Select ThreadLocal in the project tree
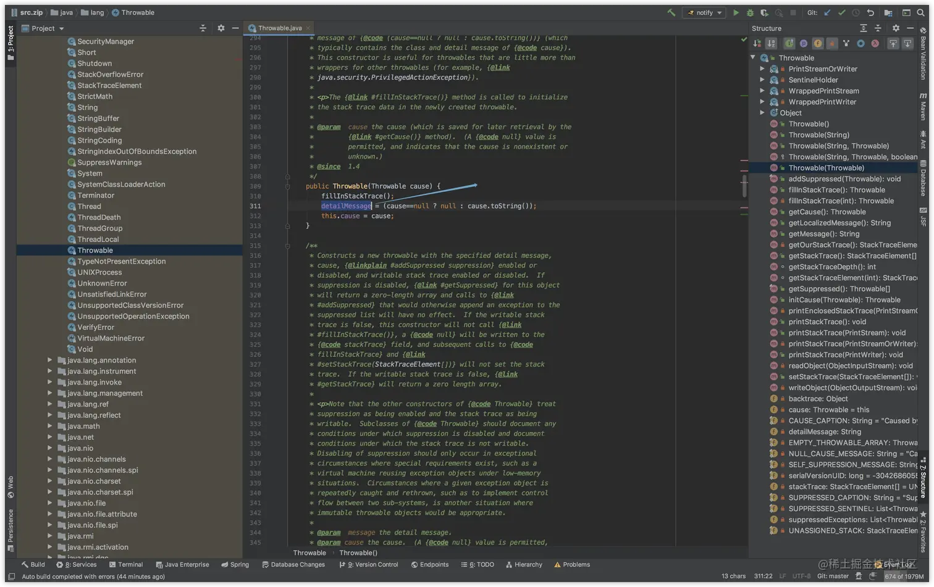 98,239
